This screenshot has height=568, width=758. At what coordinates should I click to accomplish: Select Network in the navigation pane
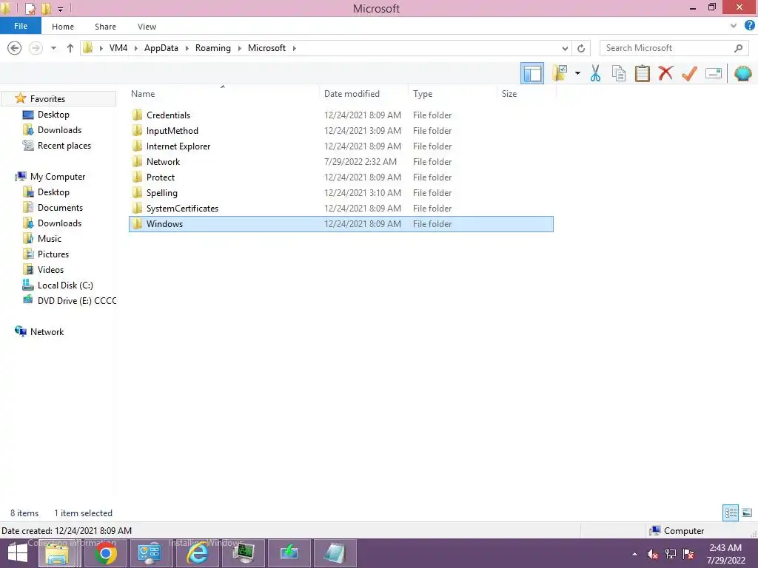coord(47,332)
